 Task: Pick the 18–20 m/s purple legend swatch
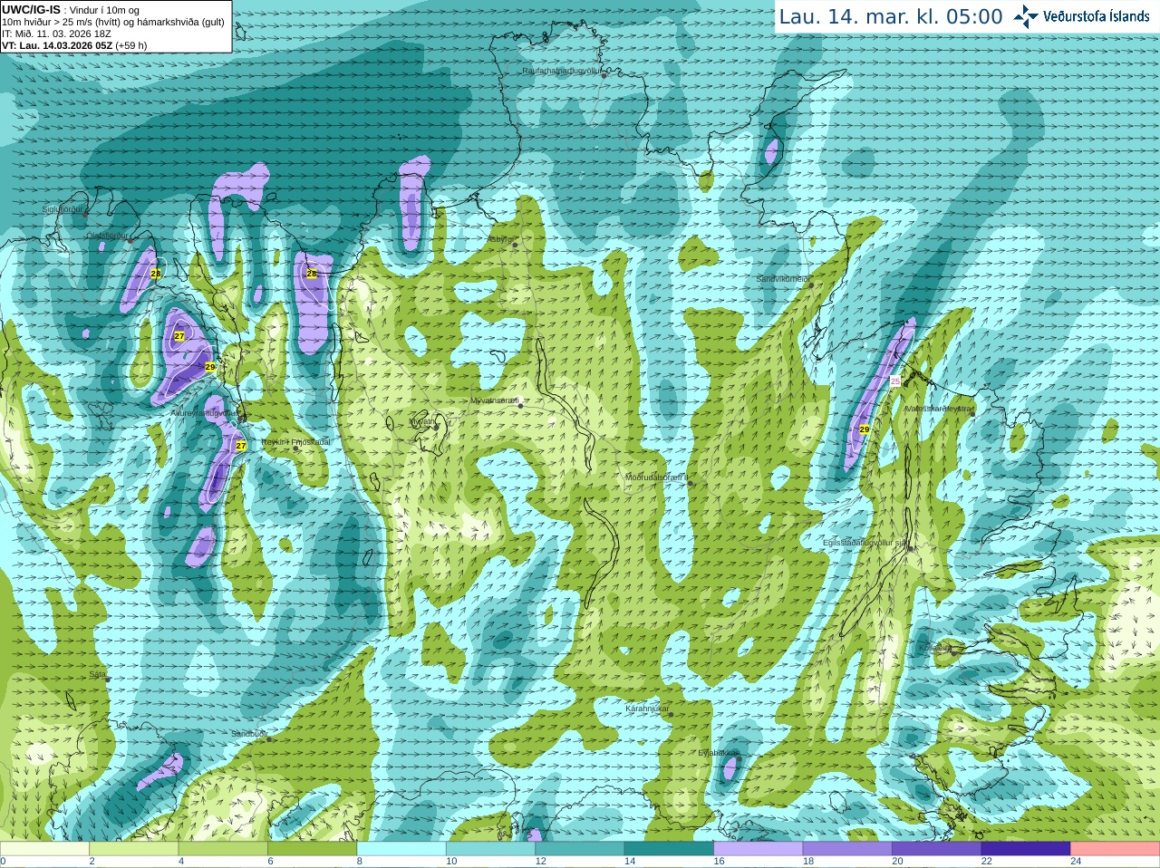click(847, 849)
